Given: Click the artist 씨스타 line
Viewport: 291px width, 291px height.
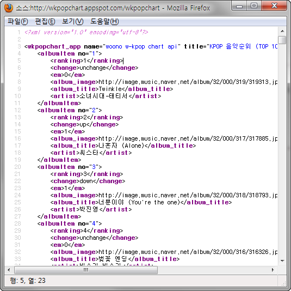Looking at the screenshot, I should tap(91, 153).
